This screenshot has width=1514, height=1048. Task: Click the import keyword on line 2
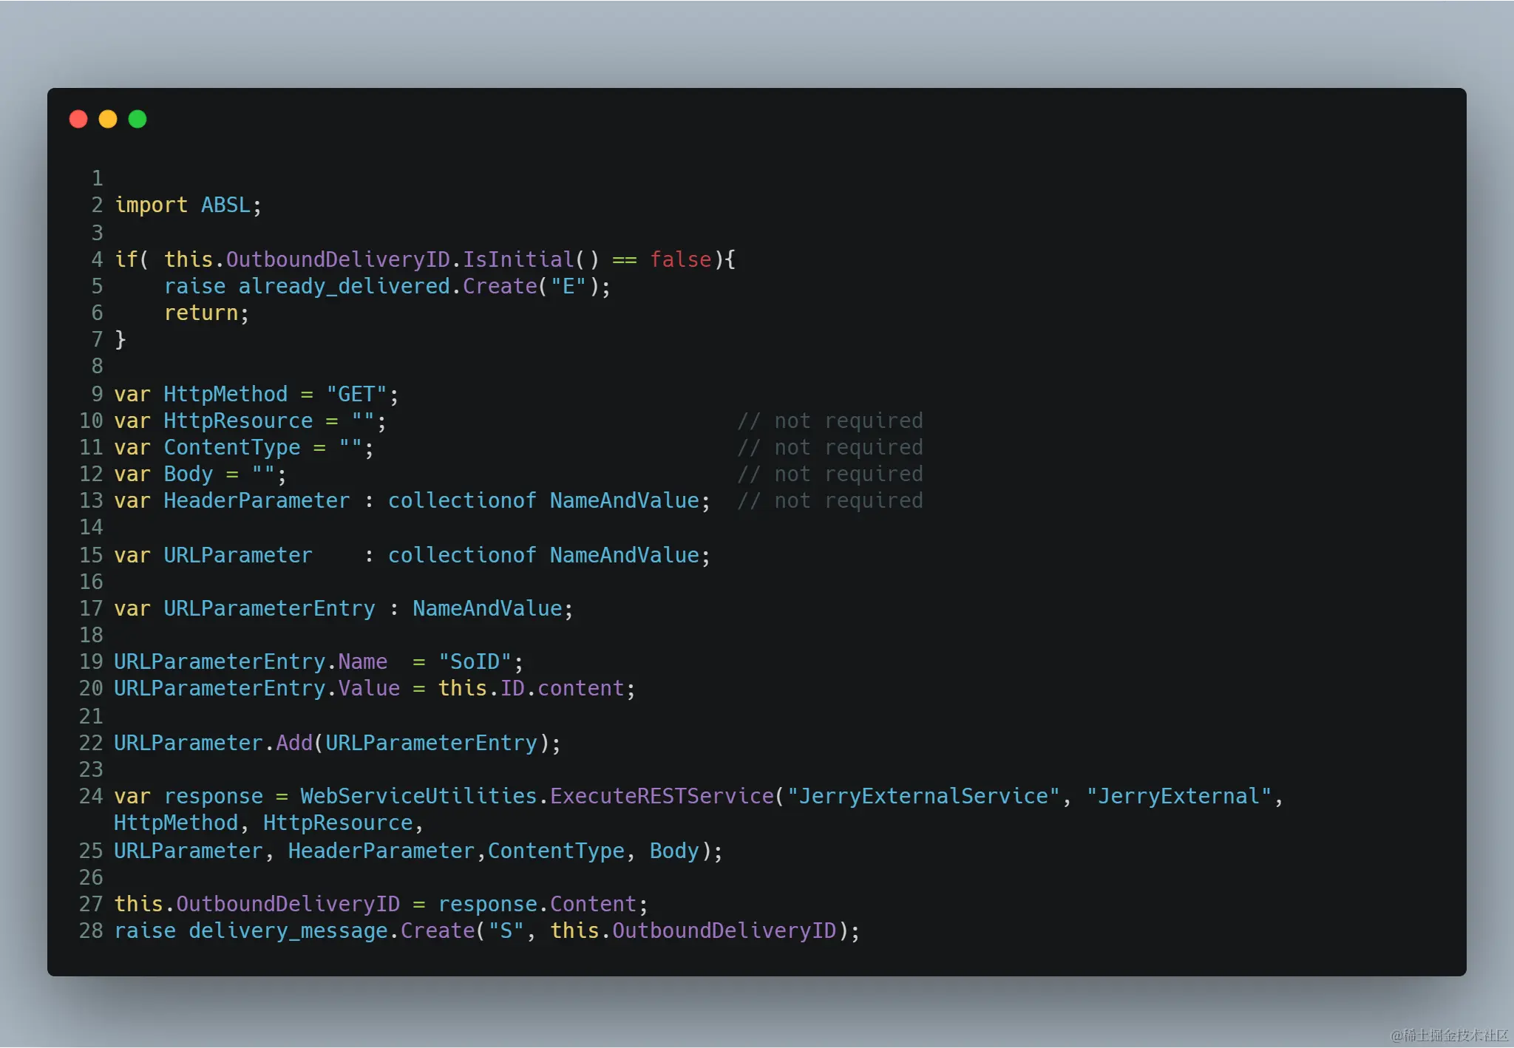point(151,205)
